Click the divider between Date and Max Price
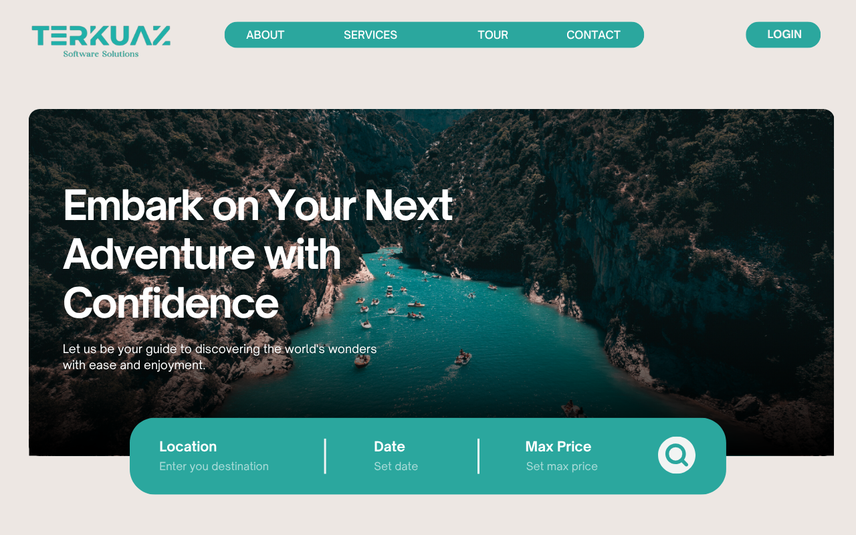Image resolution: width=856 pixels, height=535 pixels. pos(479,456)
